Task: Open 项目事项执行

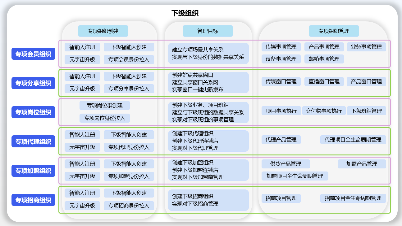Action: (x=281, y=111)
